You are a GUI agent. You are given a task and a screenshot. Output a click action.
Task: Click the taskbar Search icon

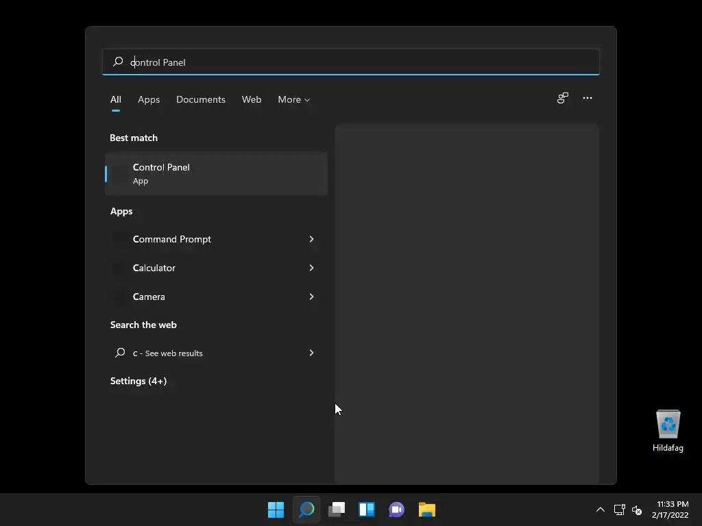(306, 510)
